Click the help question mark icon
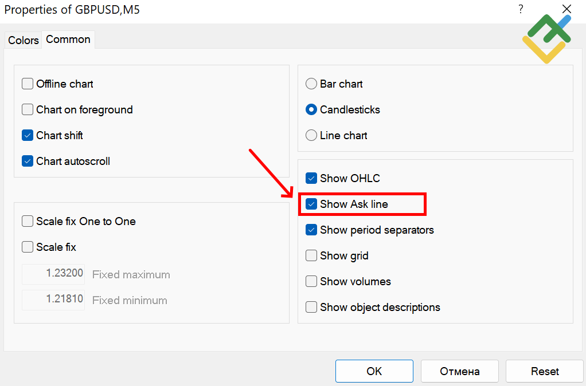This screenshot has height=386, width=586. pyautogui.click(x=521, y=9)
